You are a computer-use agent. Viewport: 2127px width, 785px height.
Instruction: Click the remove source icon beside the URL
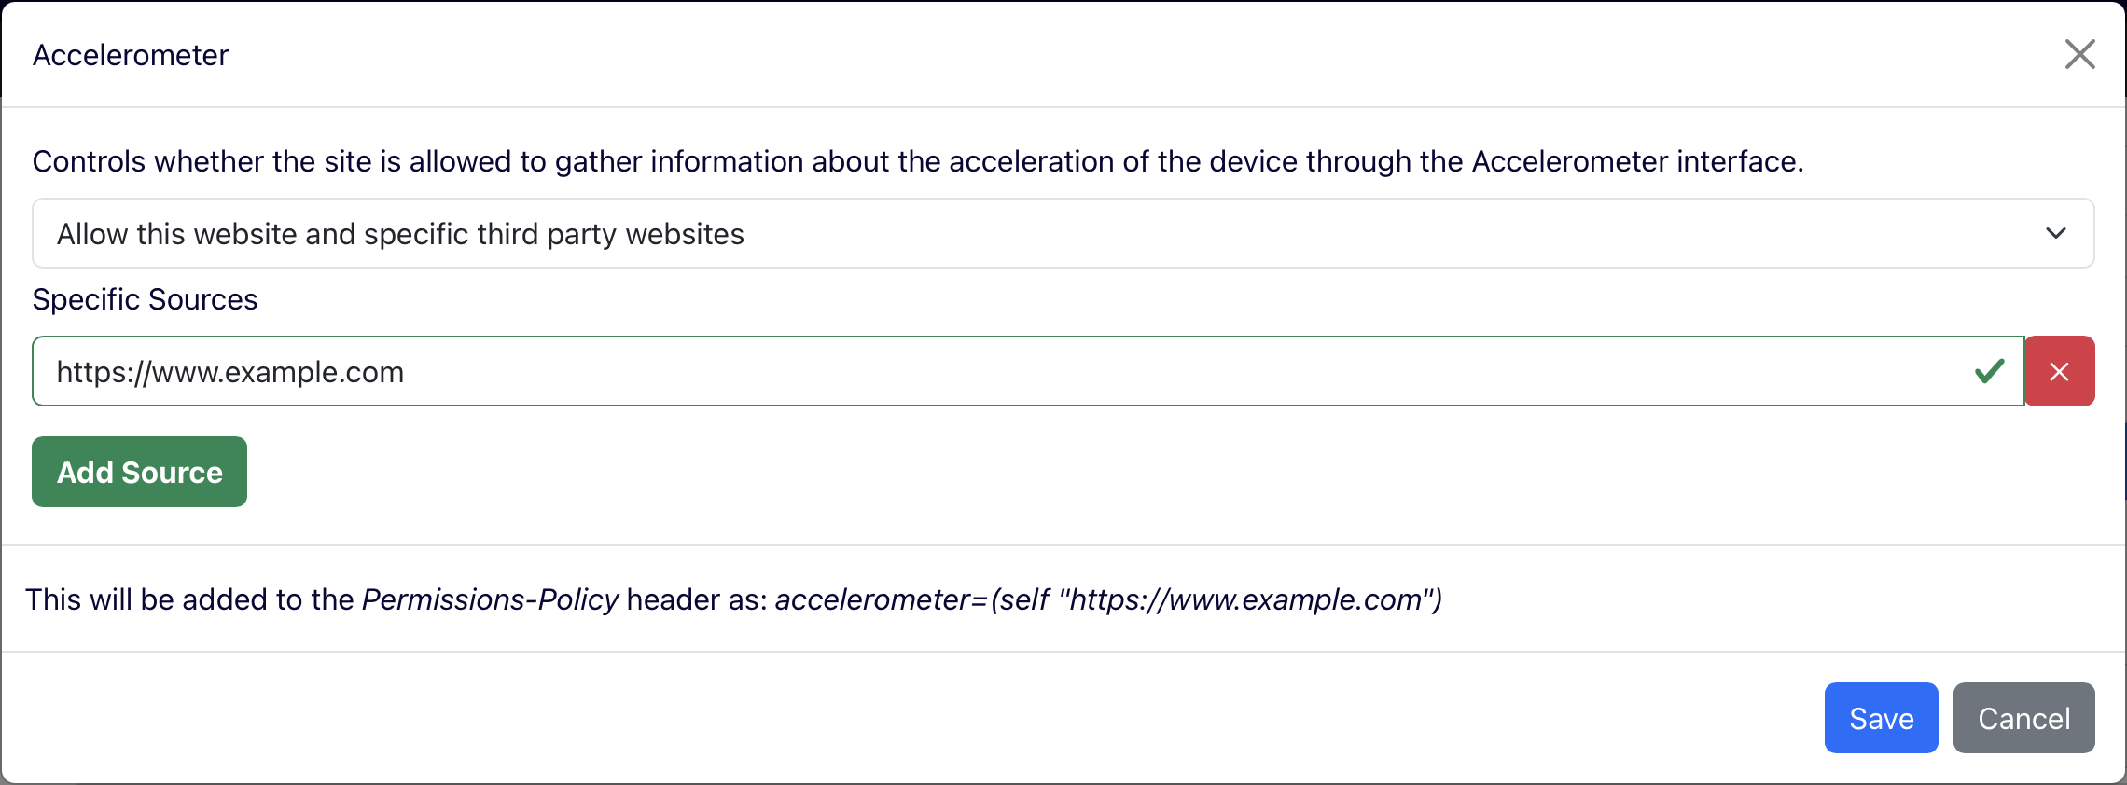point(2060,370)
